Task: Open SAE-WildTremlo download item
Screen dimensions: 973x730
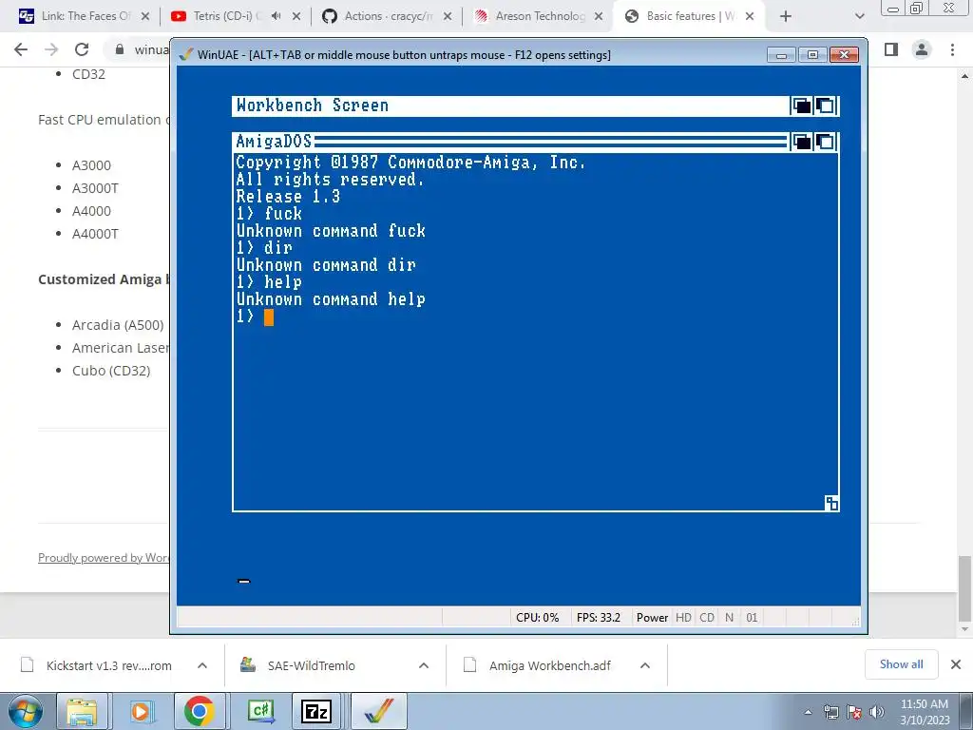Action: click(x=311, y=665)
